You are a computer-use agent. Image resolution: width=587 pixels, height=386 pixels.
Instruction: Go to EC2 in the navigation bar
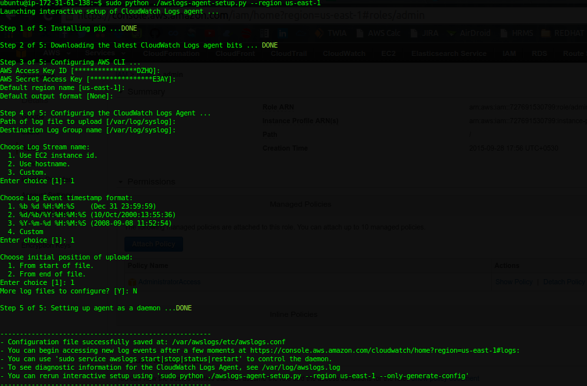[x=388, y=53]
